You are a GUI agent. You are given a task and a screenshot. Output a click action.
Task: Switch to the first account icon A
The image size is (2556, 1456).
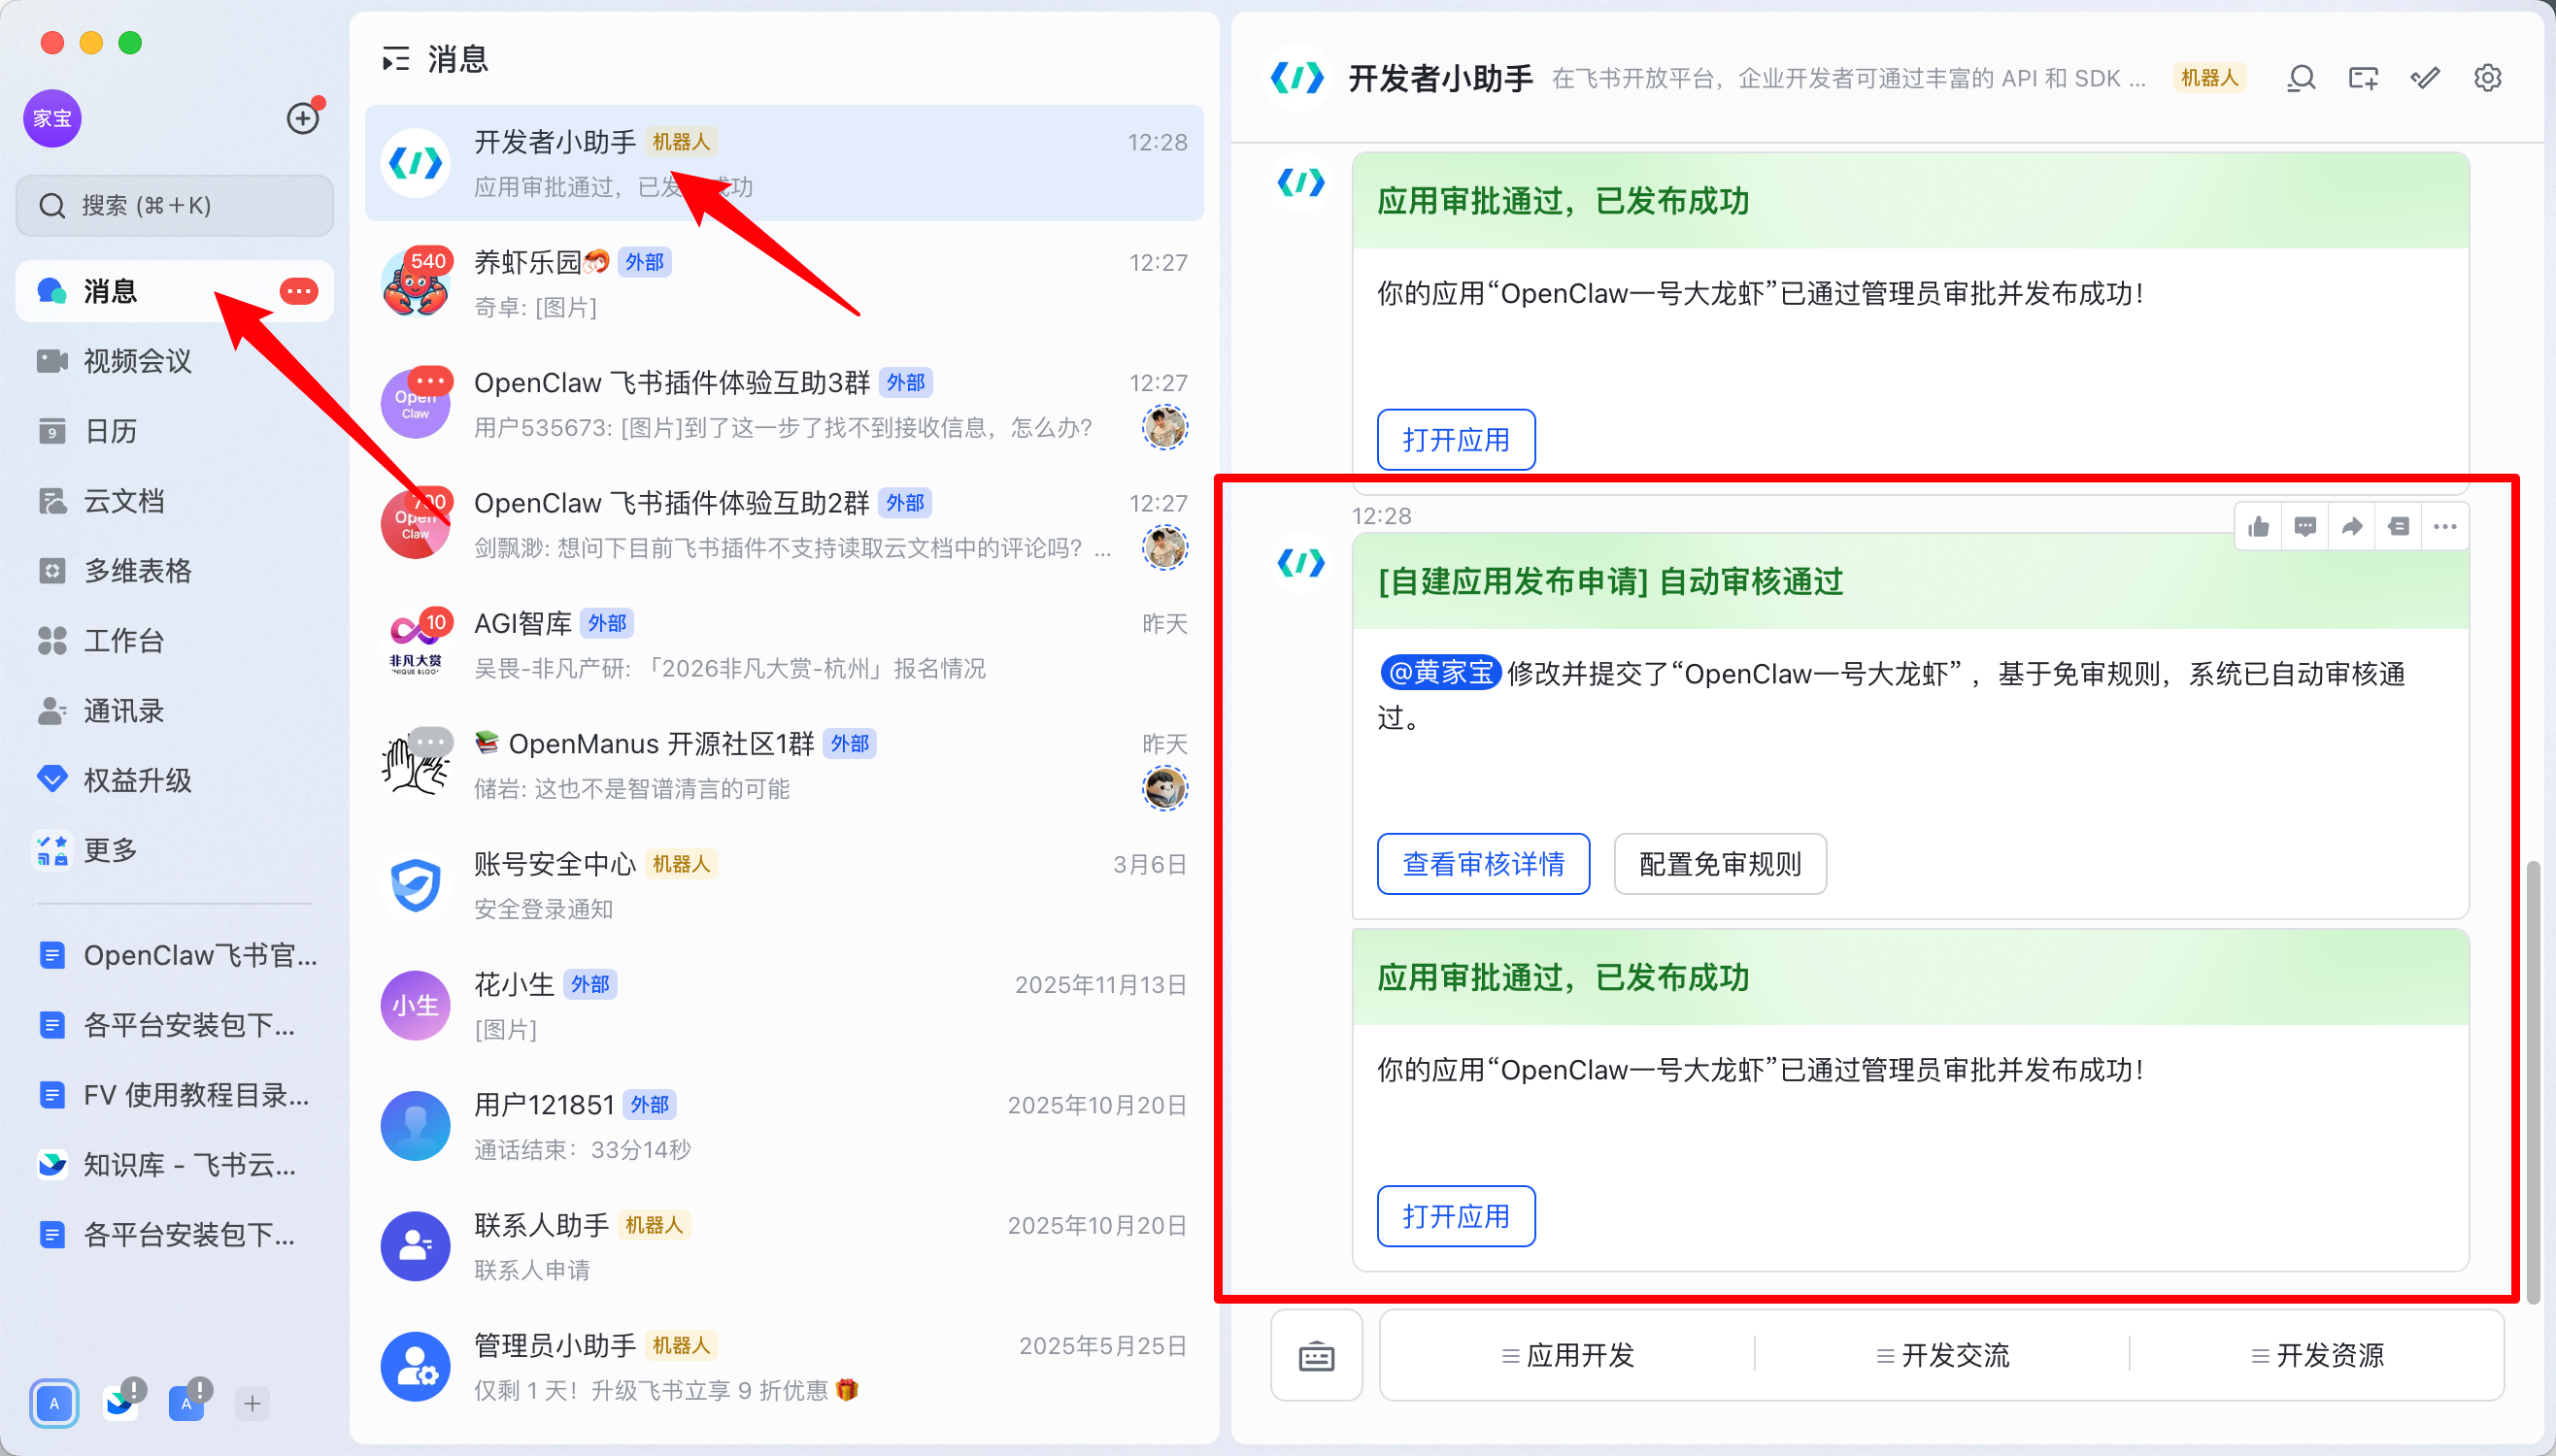54,1403
